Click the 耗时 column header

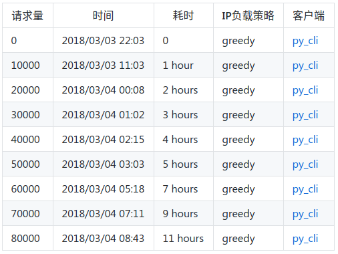184,15
